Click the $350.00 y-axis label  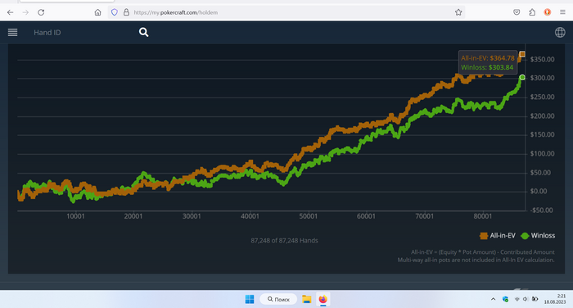pos(542,59)
